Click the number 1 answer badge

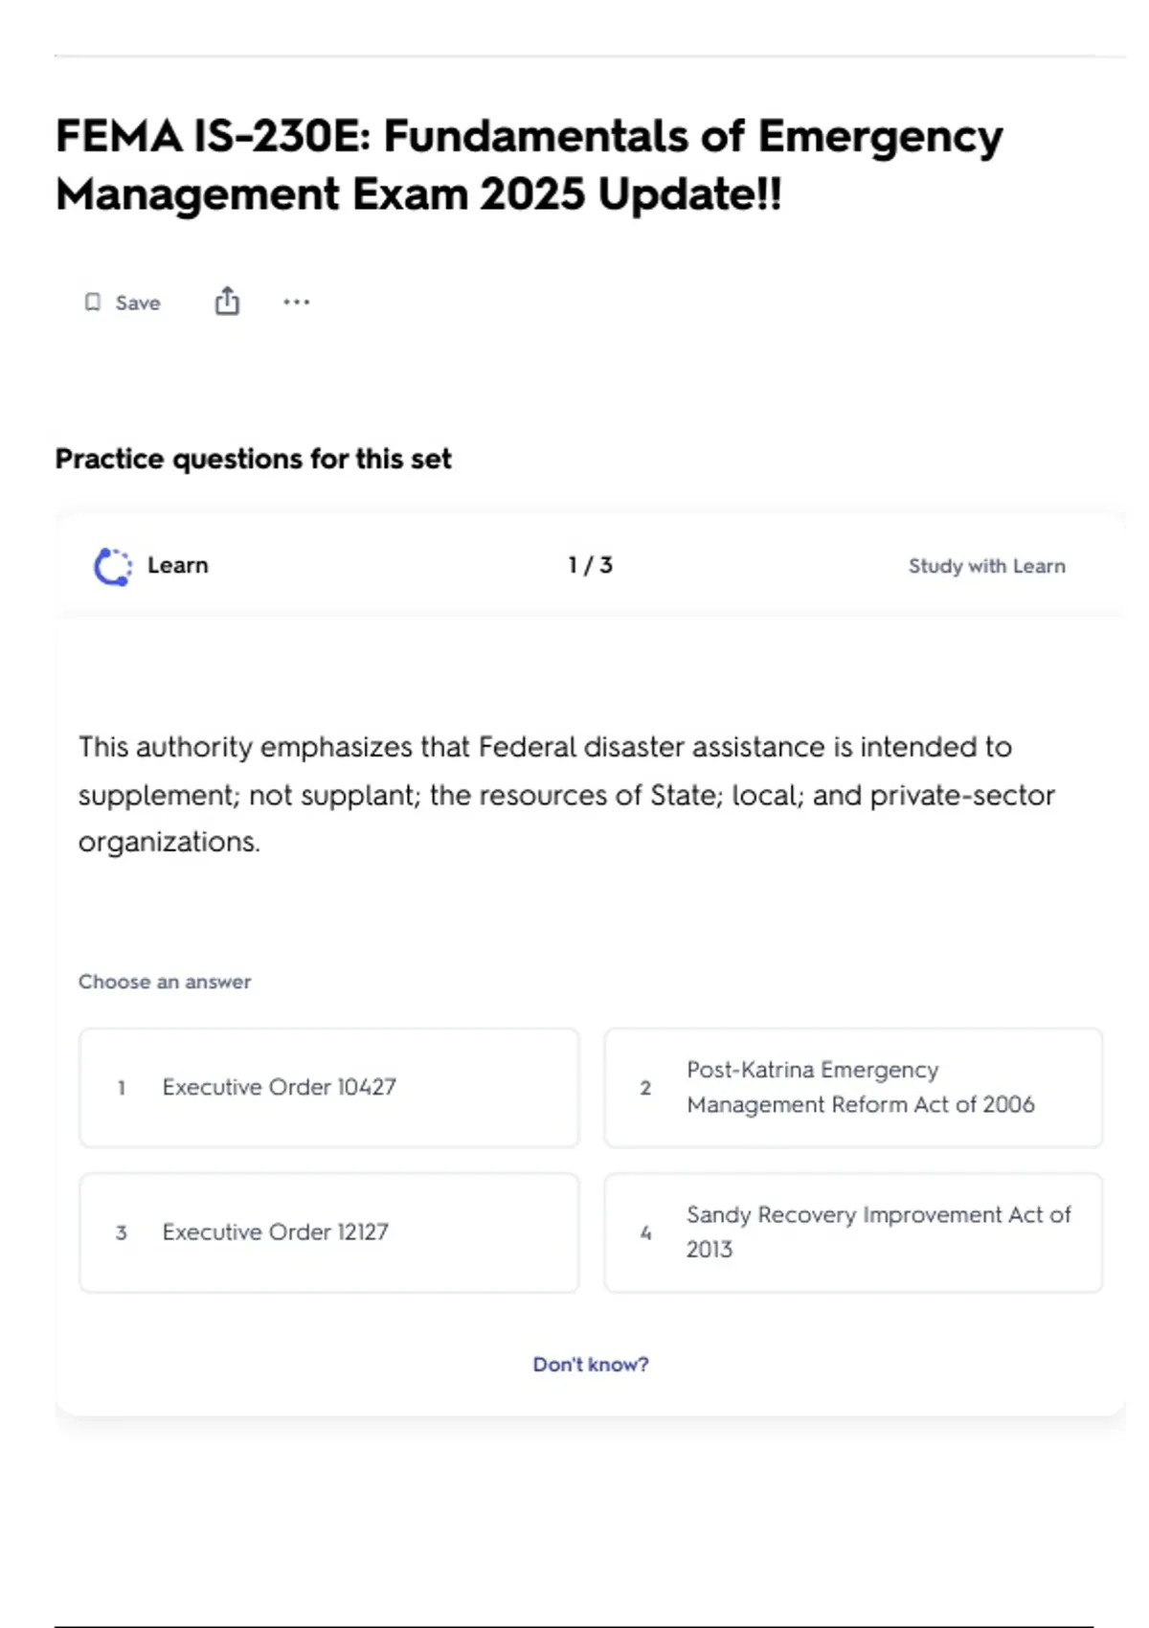pyautogui.click(x=122, y=1088)
